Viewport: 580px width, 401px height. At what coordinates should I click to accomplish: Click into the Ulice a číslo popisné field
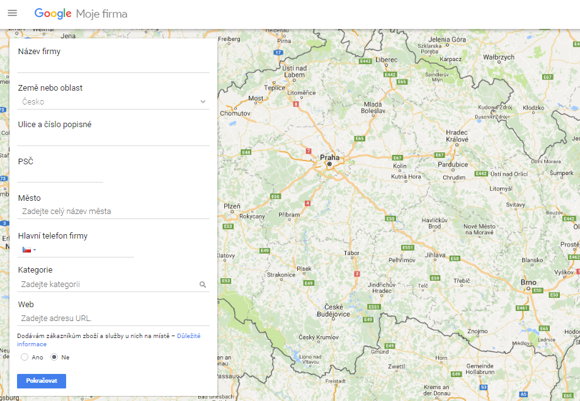pyautogui.click(x=113, y=138)
